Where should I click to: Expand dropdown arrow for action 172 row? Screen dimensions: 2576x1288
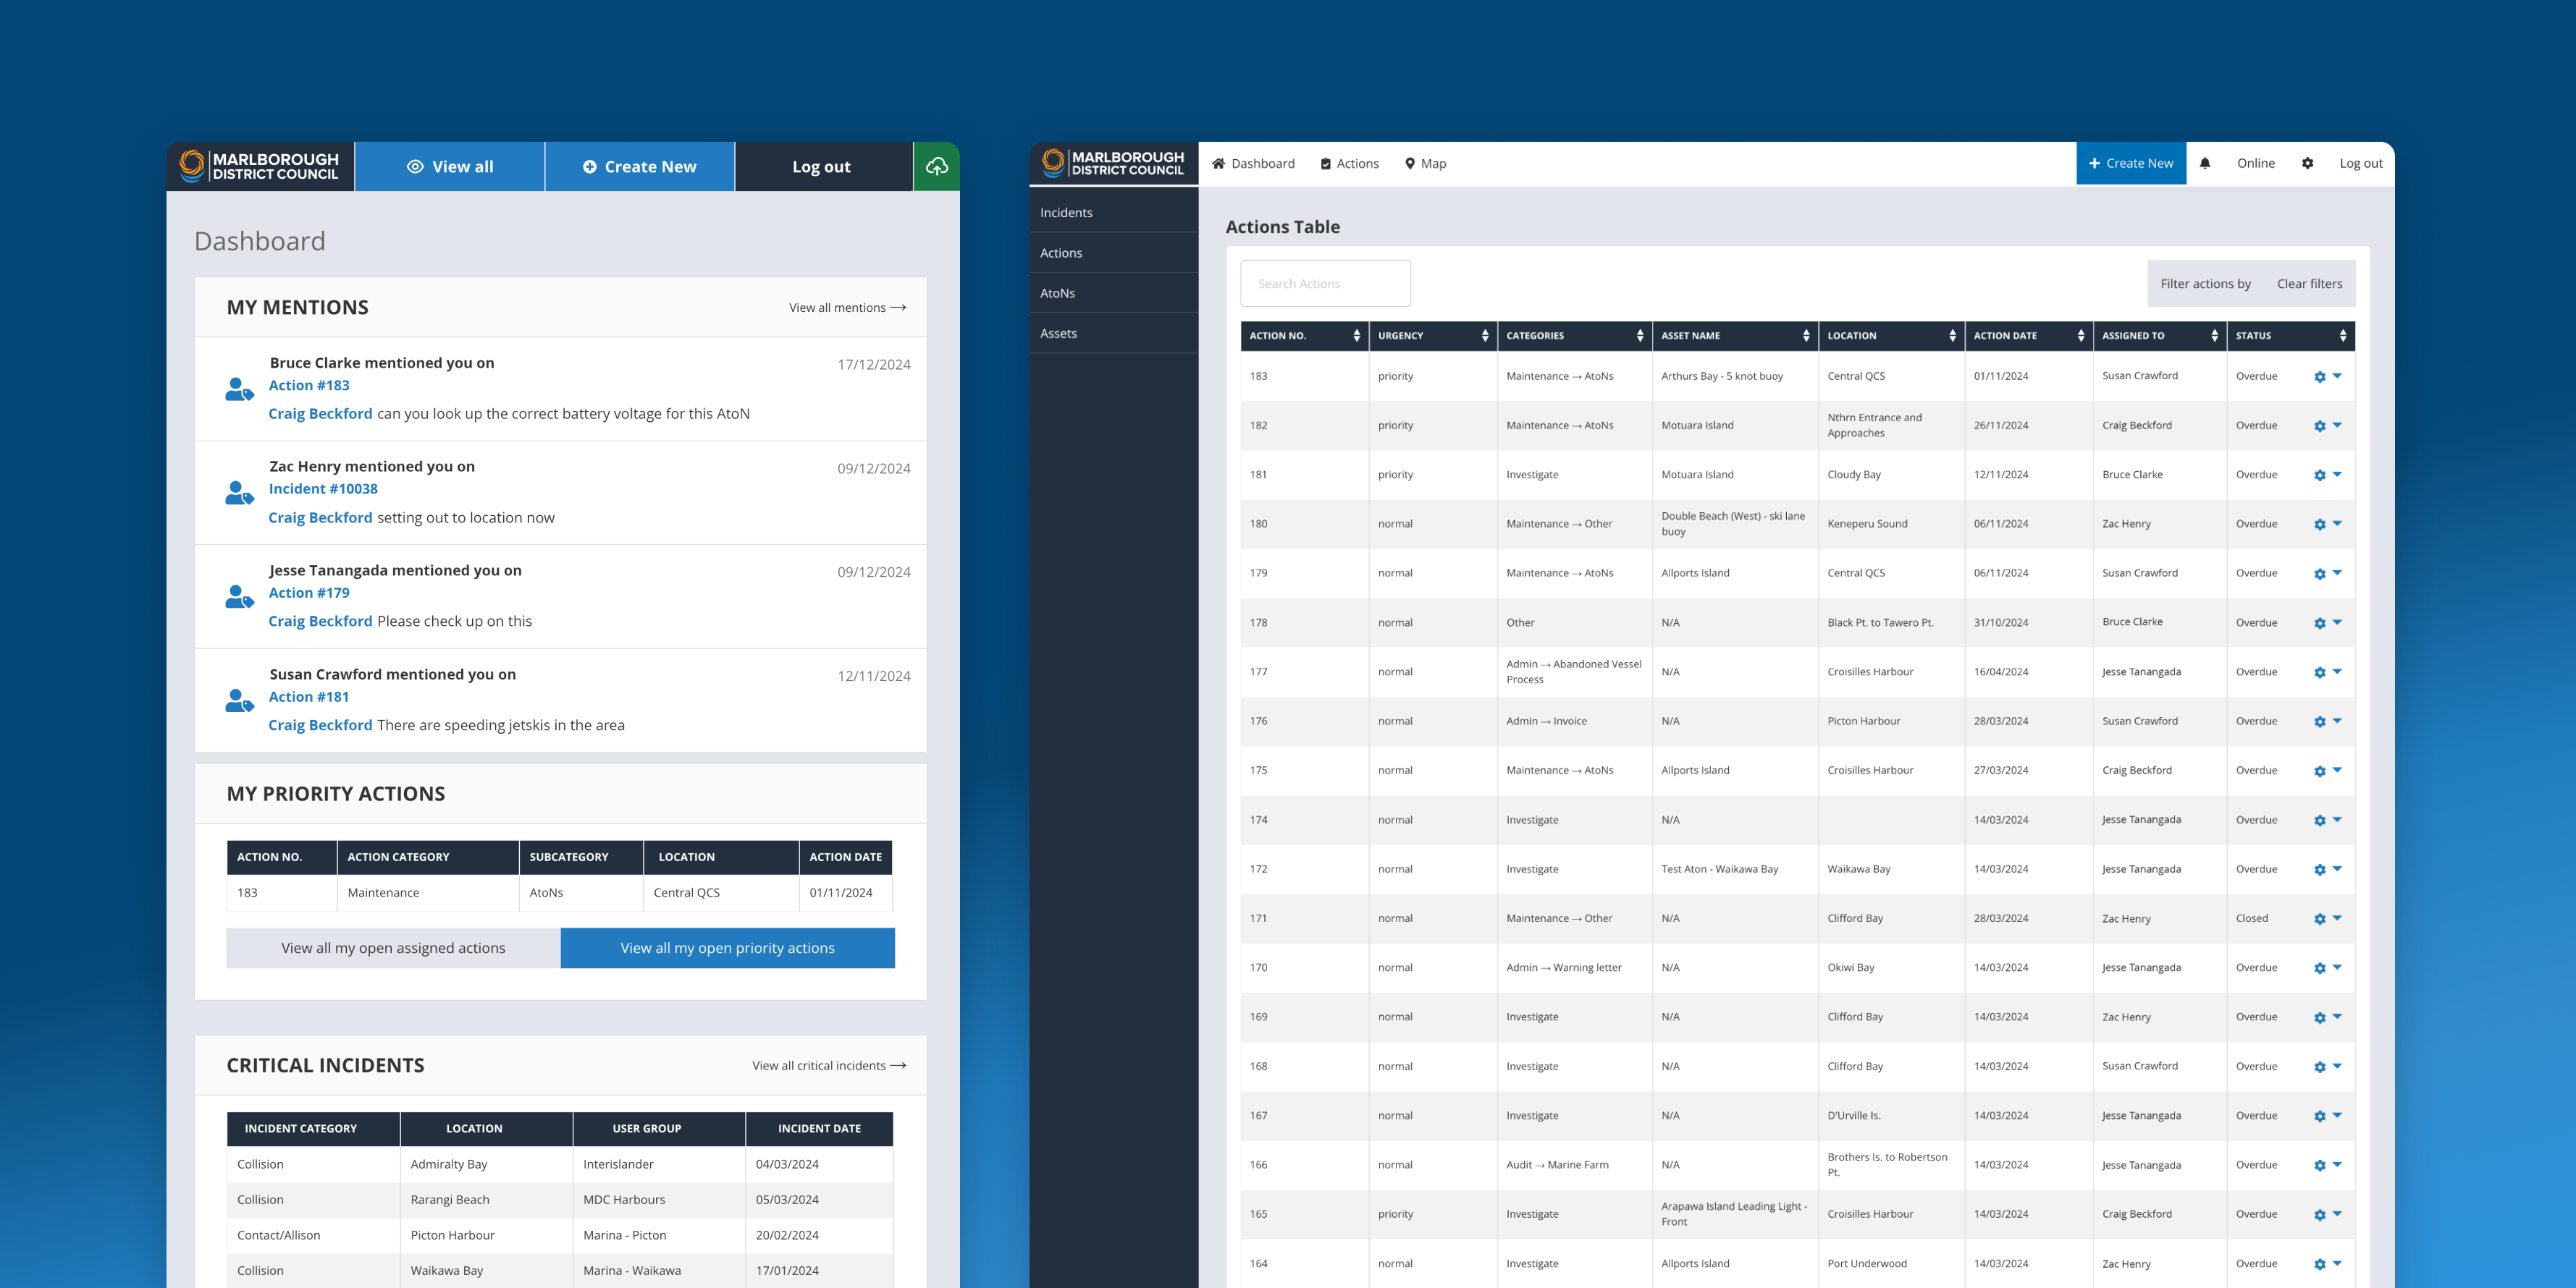pyautogui.click(x=2337, y=868)
